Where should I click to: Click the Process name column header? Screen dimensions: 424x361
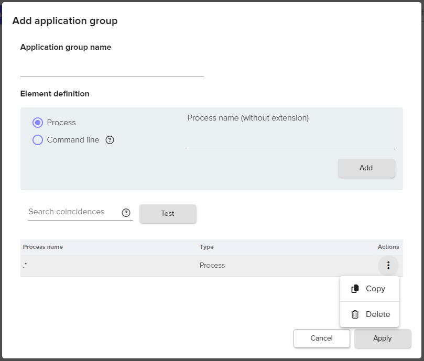(43, 247)
